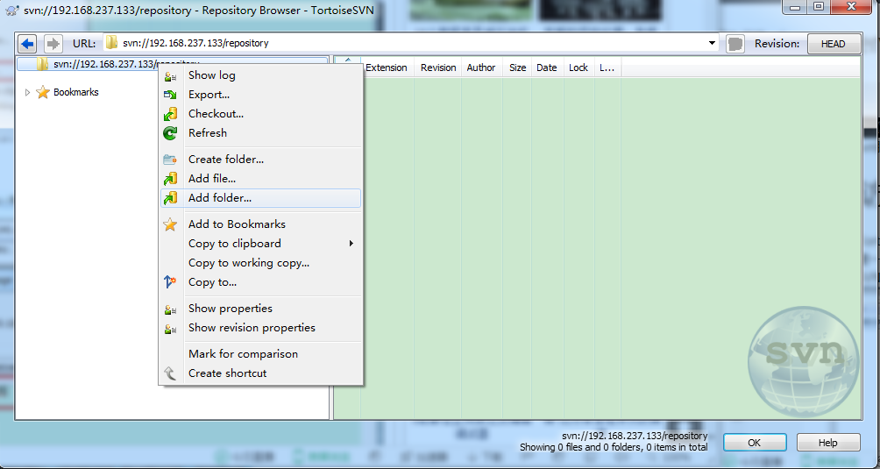This screenshot has width=880, height=469.
Task: Click the gray icon next to Revision
Action: 735,44
